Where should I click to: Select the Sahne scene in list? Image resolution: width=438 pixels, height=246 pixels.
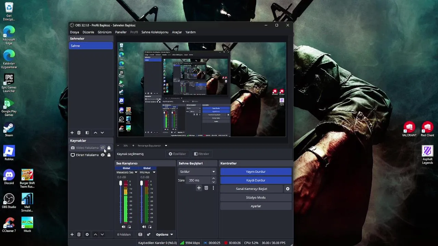(x=91, y=46)
